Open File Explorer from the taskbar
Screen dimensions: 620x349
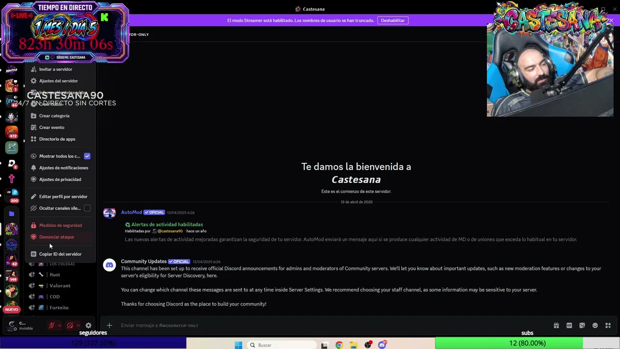tap(354, 345)
